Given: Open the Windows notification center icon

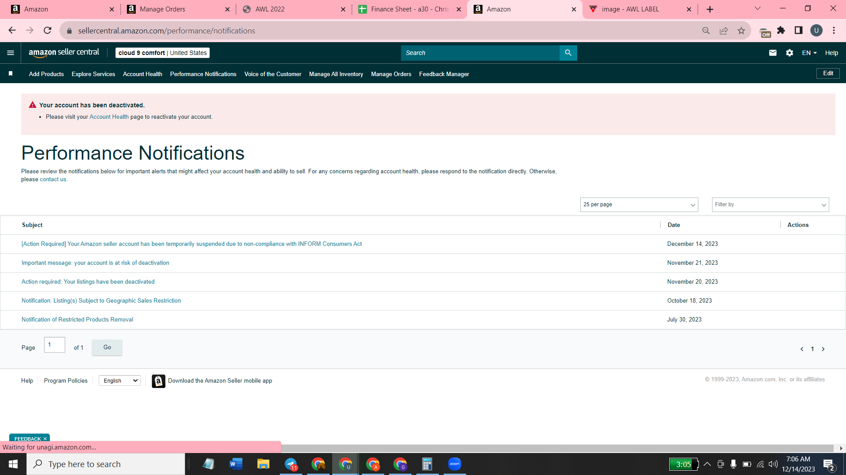Looking at the screenshot, I should (x=828, y=464).
